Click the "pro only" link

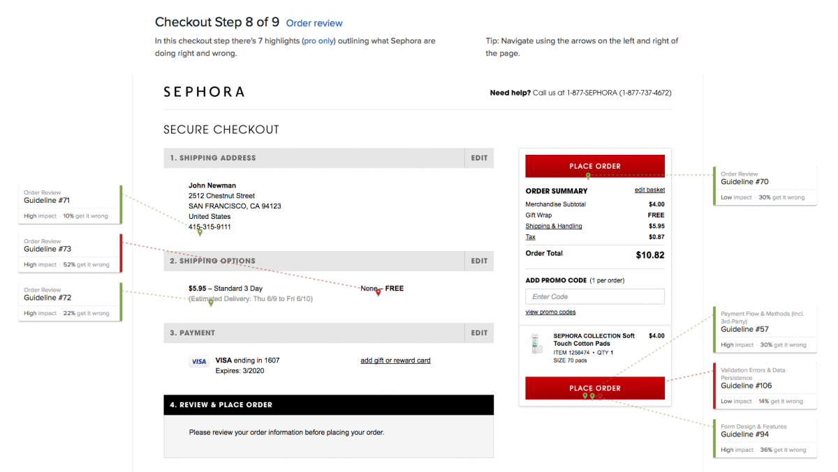(318, 40)
